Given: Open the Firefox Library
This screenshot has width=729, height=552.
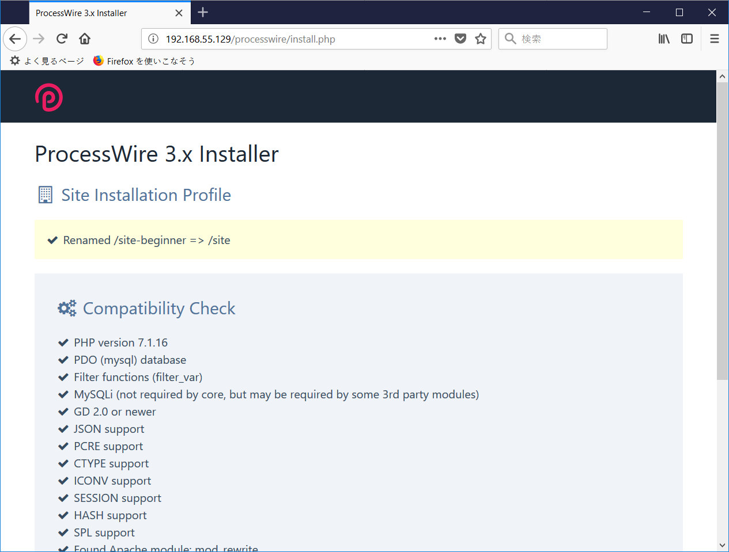Looking at the screenshot, I should pyautogui.click(x=664, y=39).
